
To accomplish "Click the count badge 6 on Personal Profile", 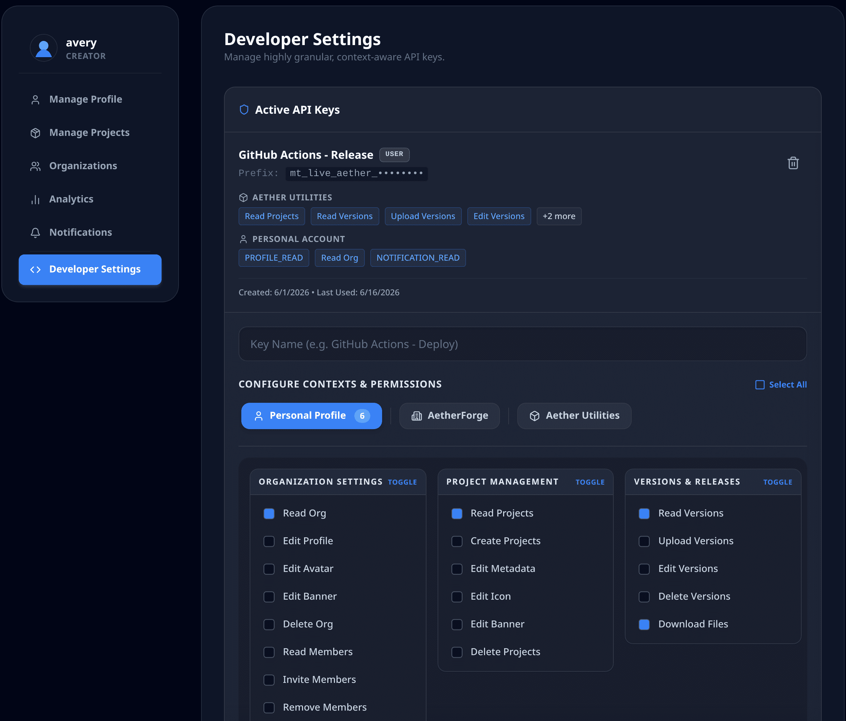I will tap(362, 416).
